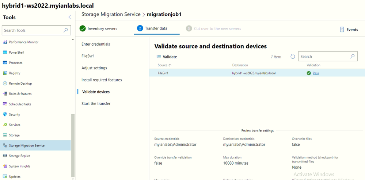Click the Storage Replica label

[x=20, y=156]
